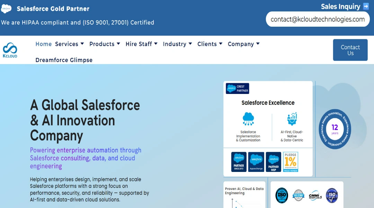The height and width of the screenshot is (208, 374).
Task: Click 'AI-First, Cloud-Native & Data-Centric' label
Action: 292,136
